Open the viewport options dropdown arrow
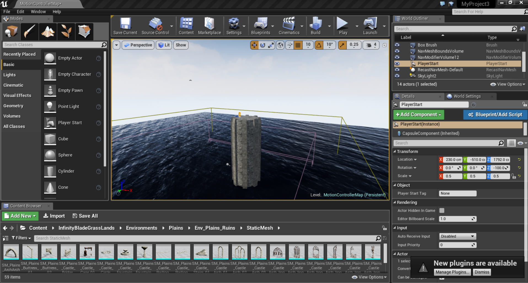The width and height of the screenshot is (528, 283). [x=116, y=45]
